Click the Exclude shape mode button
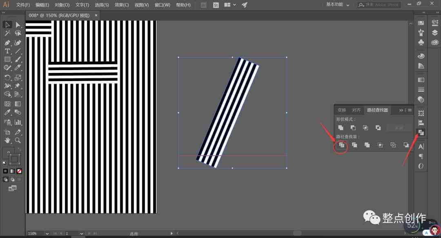 [x=378, y=128]
